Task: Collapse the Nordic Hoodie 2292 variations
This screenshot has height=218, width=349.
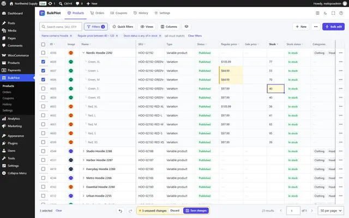Action: tap(83, 53)
